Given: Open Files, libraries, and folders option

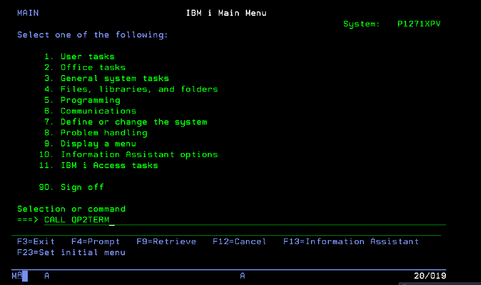Looking at the screenshot, I should (139, 89).
